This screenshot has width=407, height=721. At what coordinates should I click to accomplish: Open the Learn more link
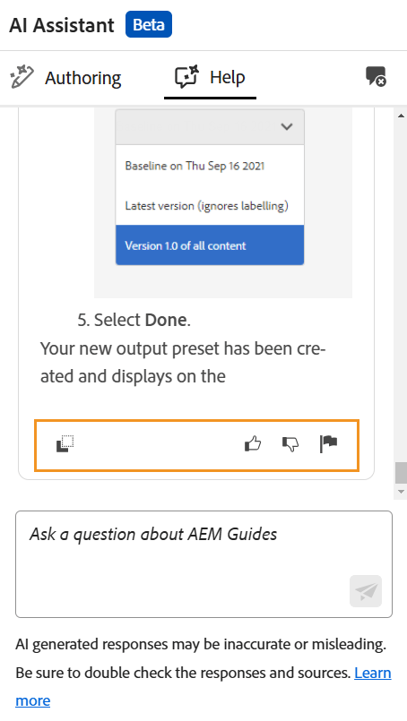[203, 686]
